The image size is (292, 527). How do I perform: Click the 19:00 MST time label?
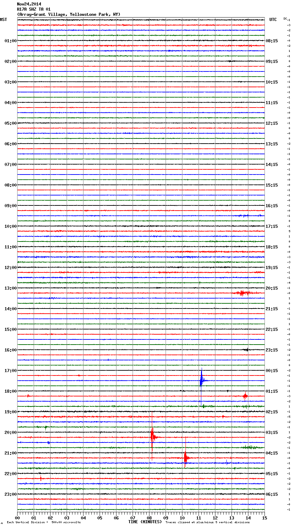(10, 412)
